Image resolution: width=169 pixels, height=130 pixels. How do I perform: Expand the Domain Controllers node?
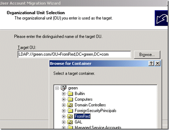(x=63, y=105)
